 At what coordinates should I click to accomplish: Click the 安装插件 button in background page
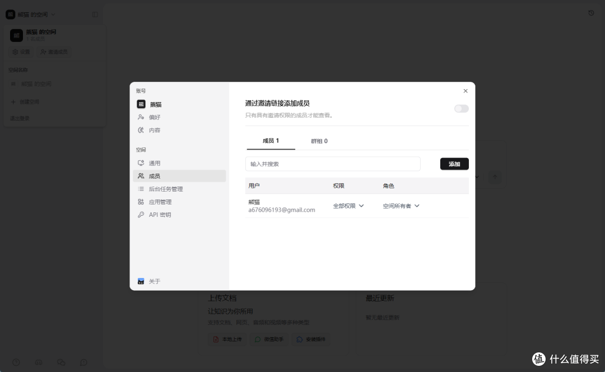pos(311,340)
